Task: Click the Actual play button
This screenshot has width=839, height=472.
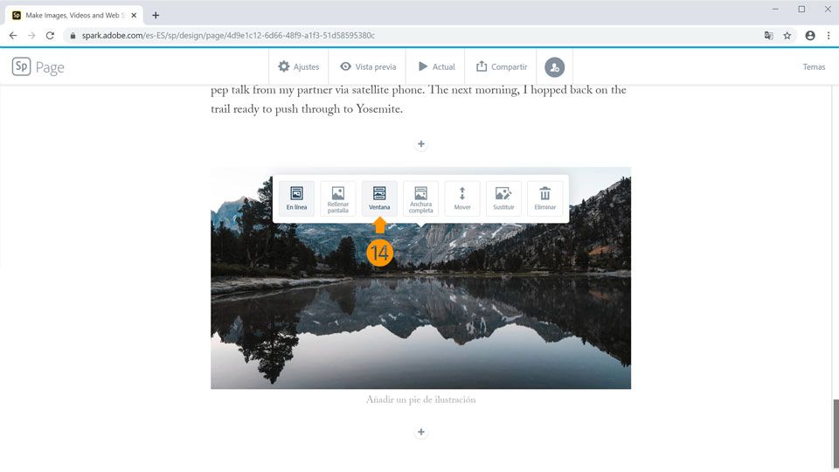Action: [436, 67]
